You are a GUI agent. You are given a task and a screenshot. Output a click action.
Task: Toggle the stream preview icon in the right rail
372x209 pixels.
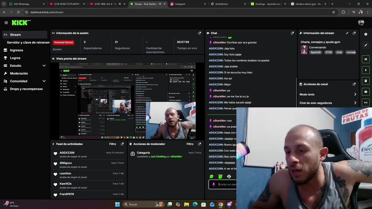366,59
